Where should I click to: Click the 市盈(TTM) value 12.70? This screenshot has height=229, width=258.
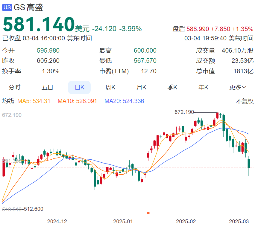click(x=149, y=71)
